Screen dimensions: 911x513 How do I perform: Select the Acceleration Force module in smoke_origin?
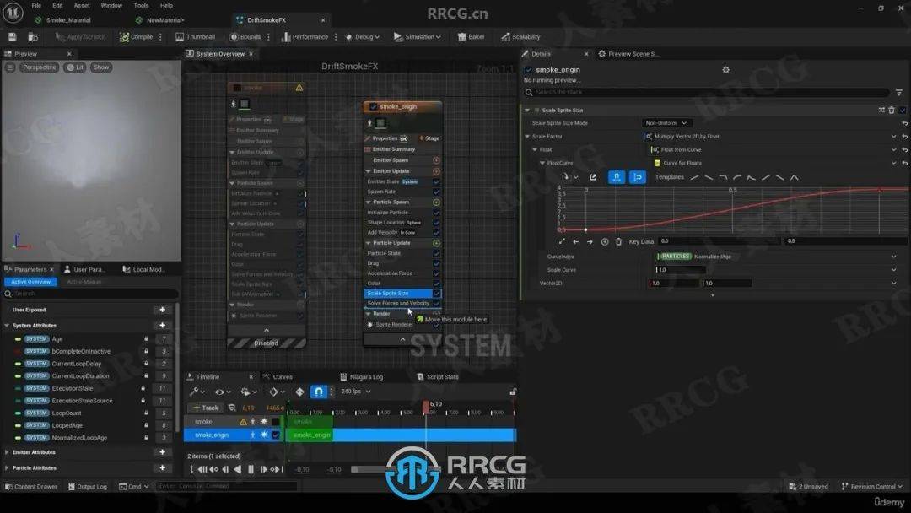click(390, 273)
